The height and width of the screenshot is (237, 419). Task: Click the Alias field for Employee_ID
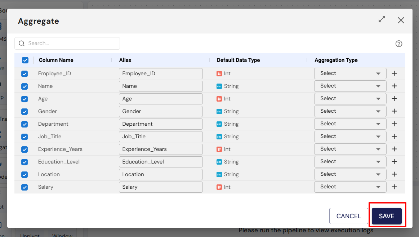(x=161, y=73)
